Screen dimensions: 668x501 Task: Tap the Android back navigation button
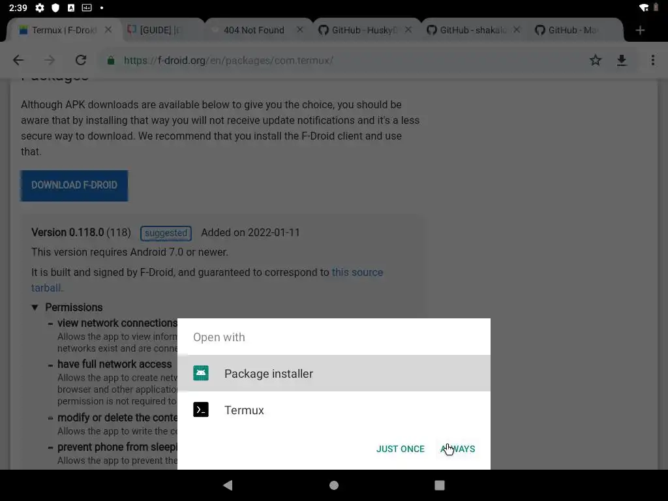tap(228, 485)
